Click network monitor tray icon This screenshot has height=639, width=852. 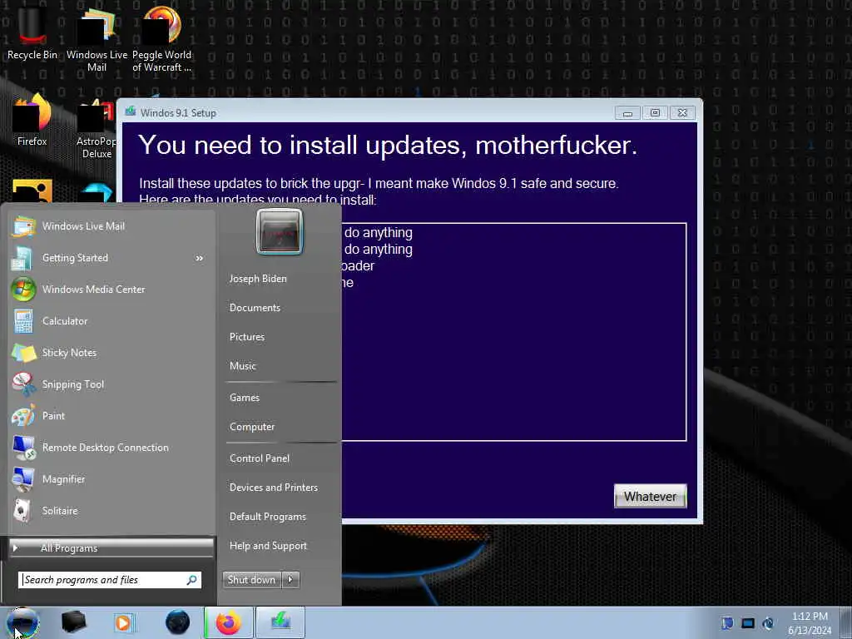[748, 622]
